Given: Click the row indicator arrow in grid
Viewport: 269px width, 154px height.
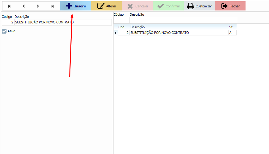Looking at the screenshot, I should (x=116, y=33).
